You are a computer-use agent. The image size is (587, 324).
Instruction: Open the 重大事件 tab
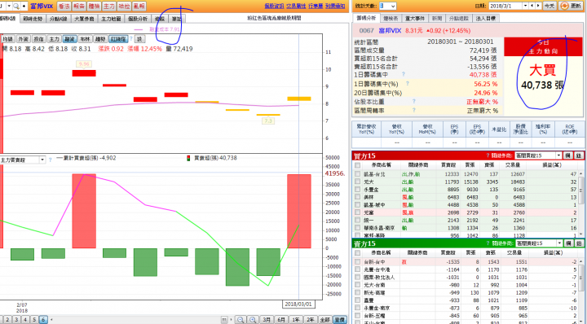point(414,18)
